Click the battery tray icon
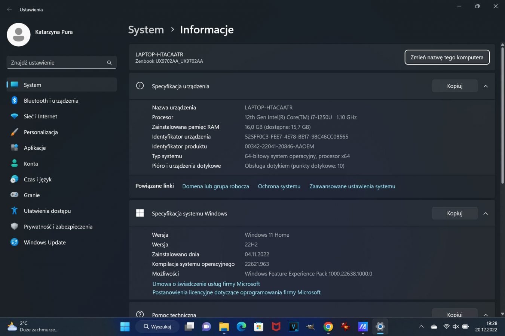The width and height of the screenshot is (505, 336). [465, 327]
